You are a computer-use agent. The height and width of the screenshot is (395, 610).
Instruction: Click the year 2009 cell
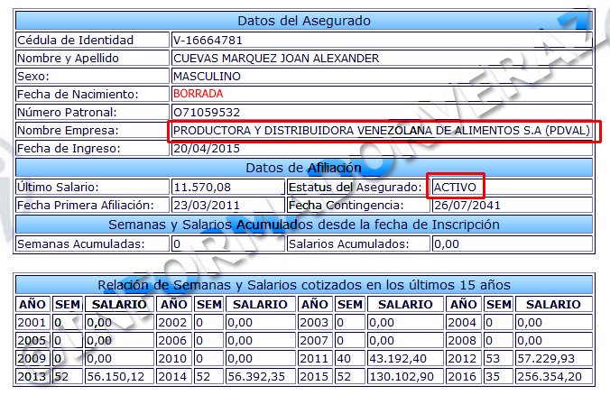(32, 358)
